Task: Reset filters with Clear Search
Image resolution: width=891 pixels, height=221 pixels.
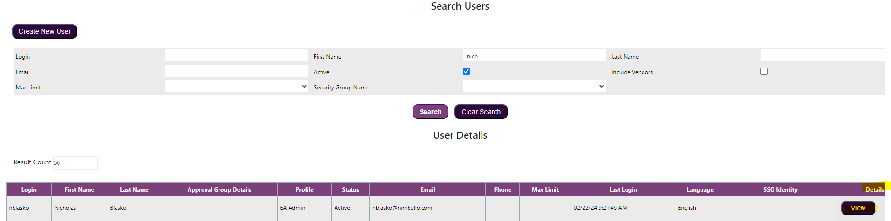Action: (x=481, y=112)
